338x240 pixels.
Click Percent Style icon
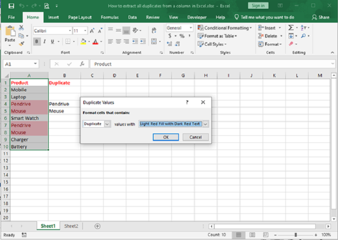(182, 36)
